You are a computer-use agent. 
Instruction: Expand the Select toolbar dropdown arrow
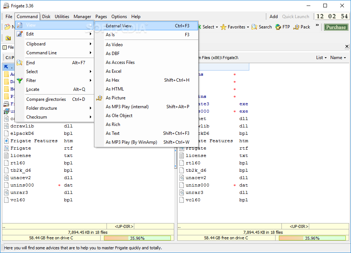[217, 27]
